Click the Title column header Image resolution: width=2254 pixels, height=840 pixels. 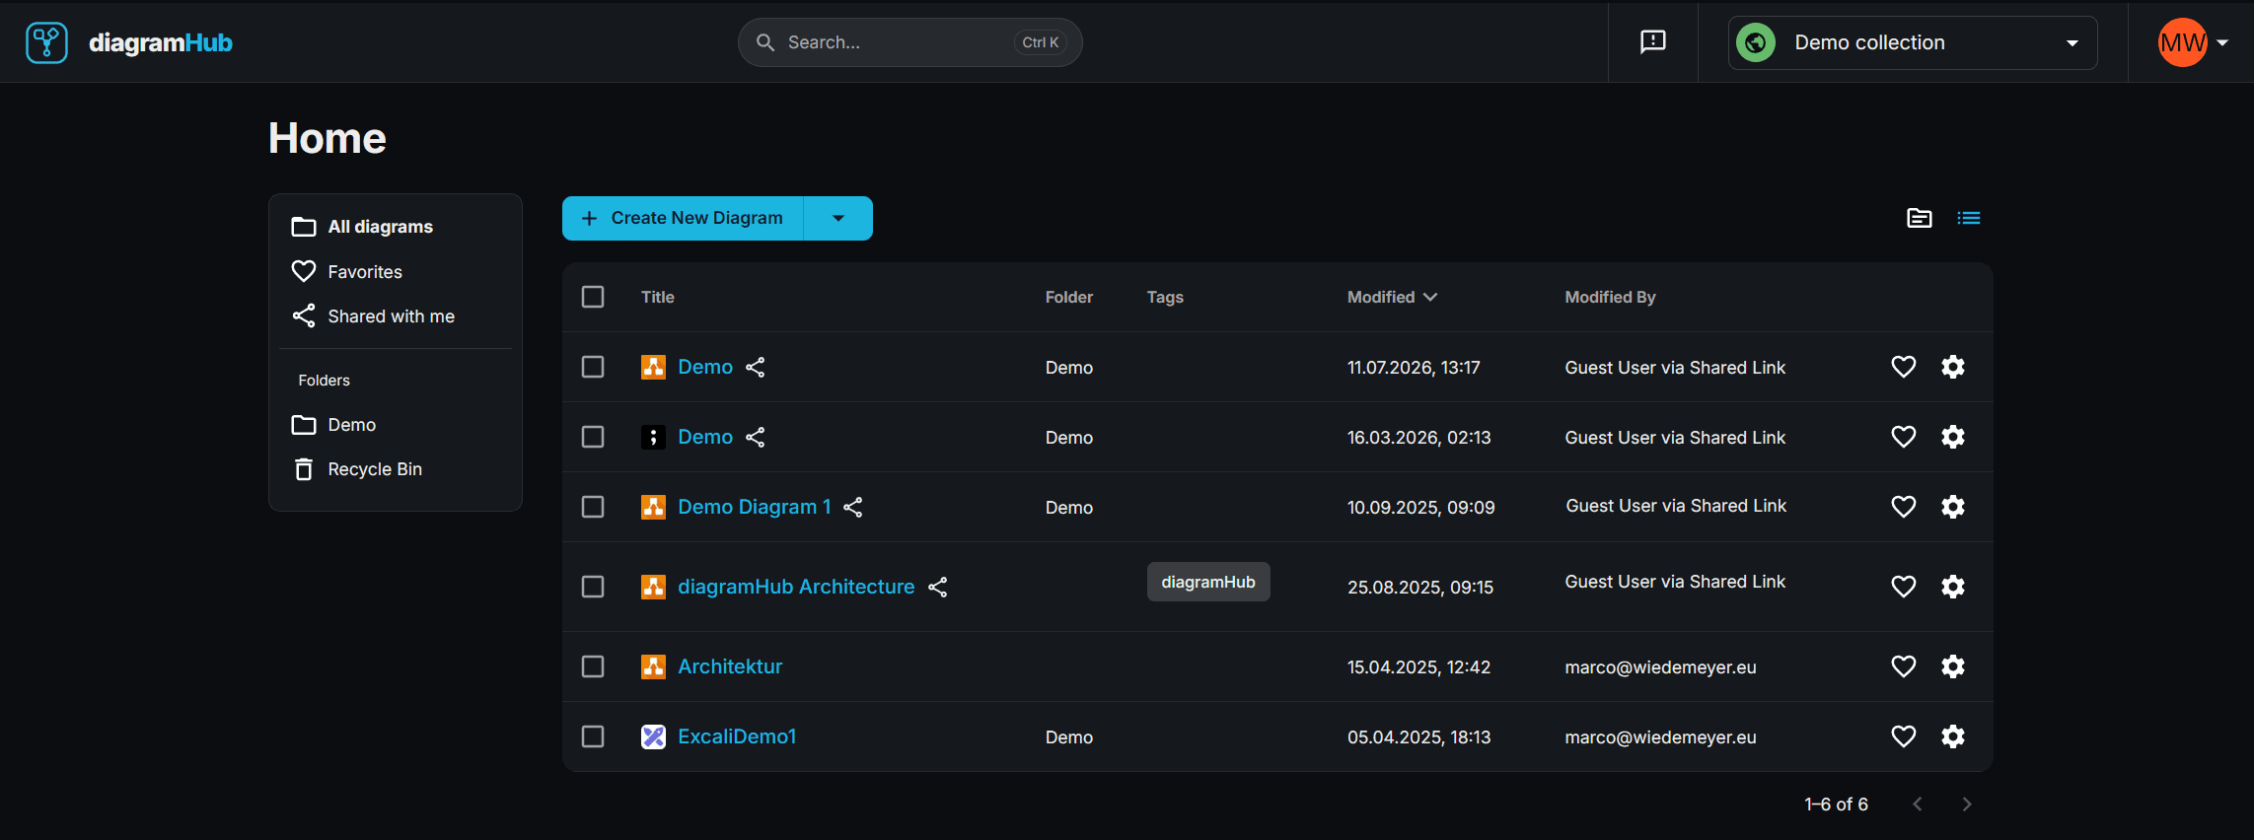click(658, 297)
